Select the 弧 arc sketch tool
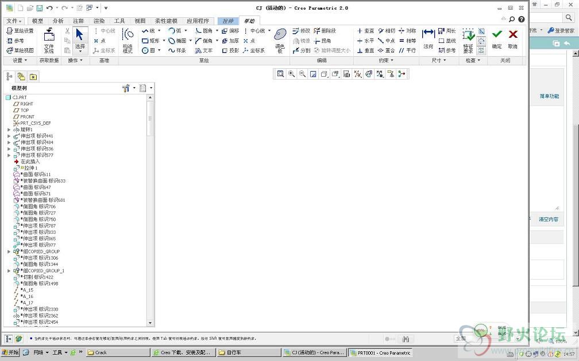The width and height of the screenshot is (579, 361). click(175, 31)
